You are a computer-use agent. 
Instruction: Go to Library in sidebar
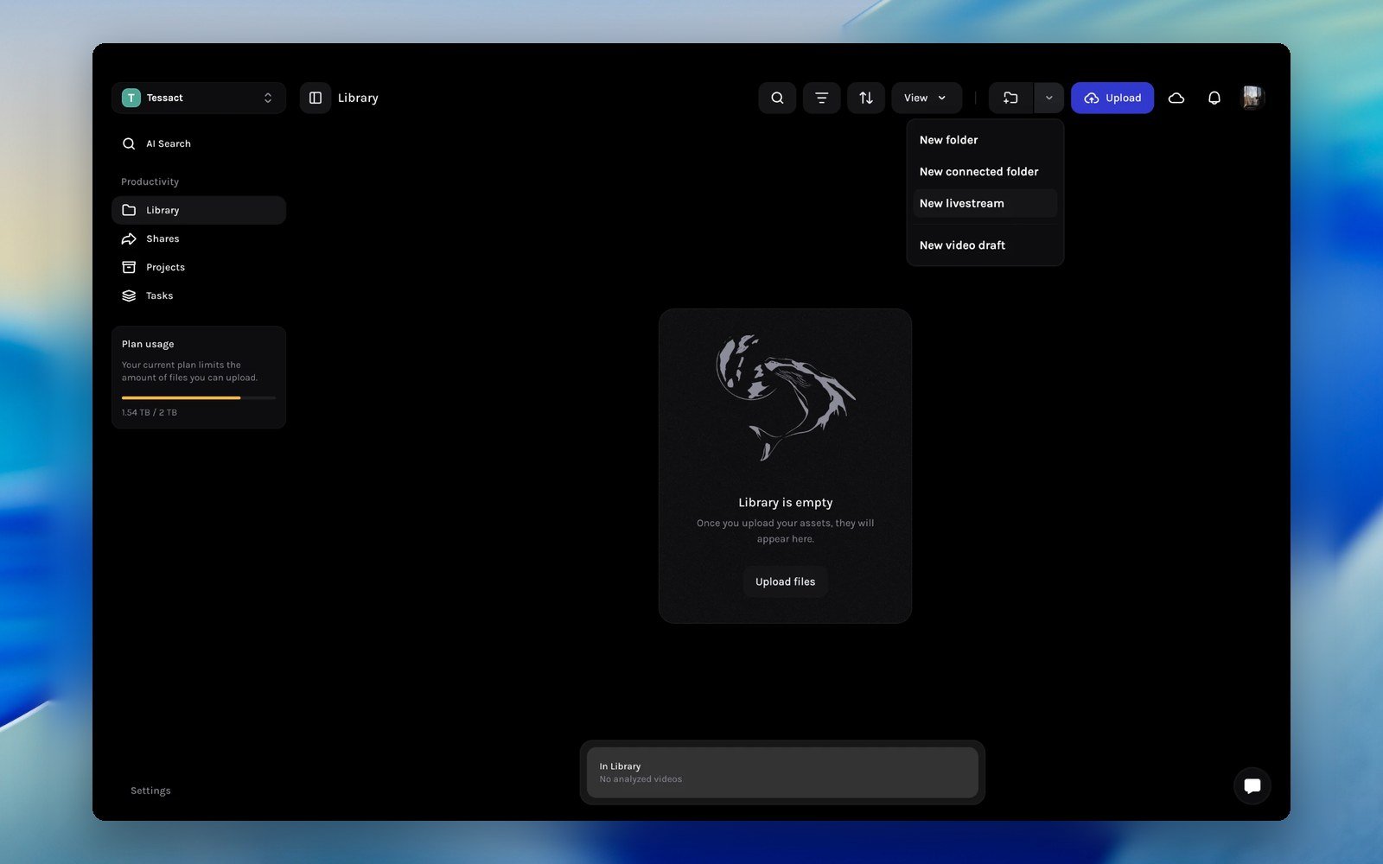click(198, 210)
